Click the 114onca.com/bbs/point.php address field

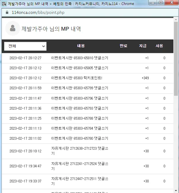[38, 12]
